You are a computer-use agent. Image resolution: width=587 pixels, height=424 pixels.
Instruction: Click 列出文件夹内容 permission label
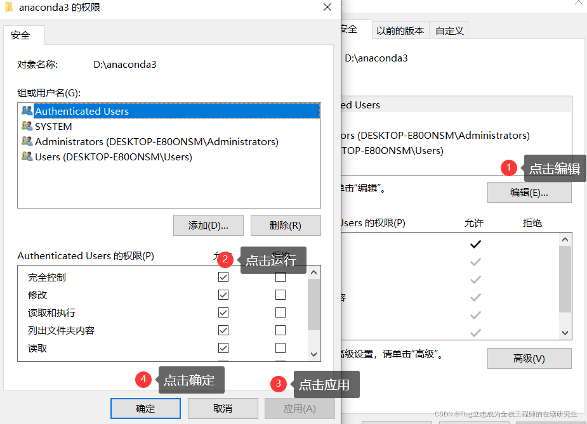[x=61, y=330]
